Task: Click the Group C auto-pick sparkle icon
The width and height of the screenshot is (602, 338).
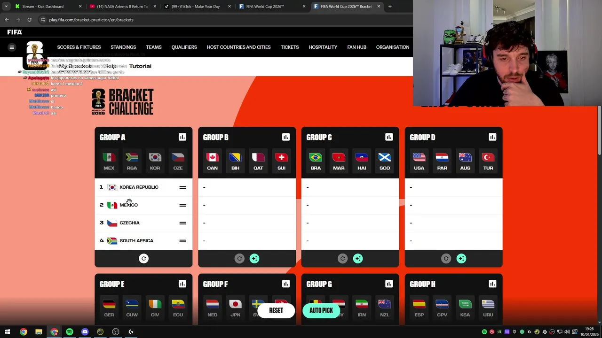Action: click(358, 259)
